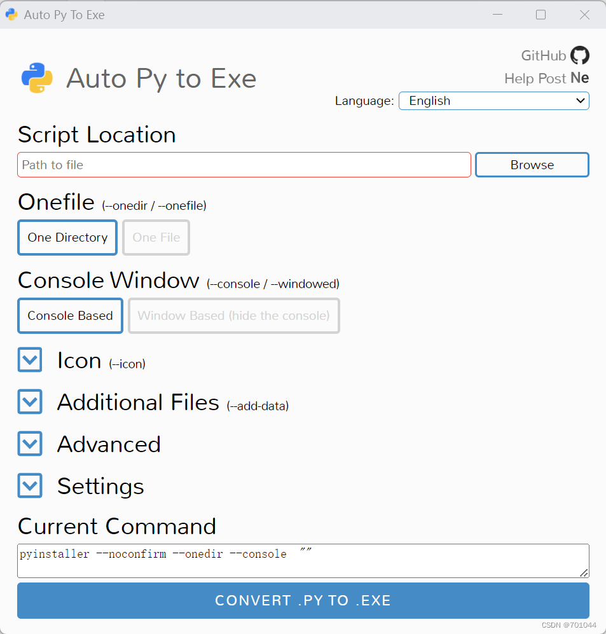Start conversion with CONVERT .PY TO .EXE
The width and height of the screenshot is (606, 634).
click(x=303, y=600)
